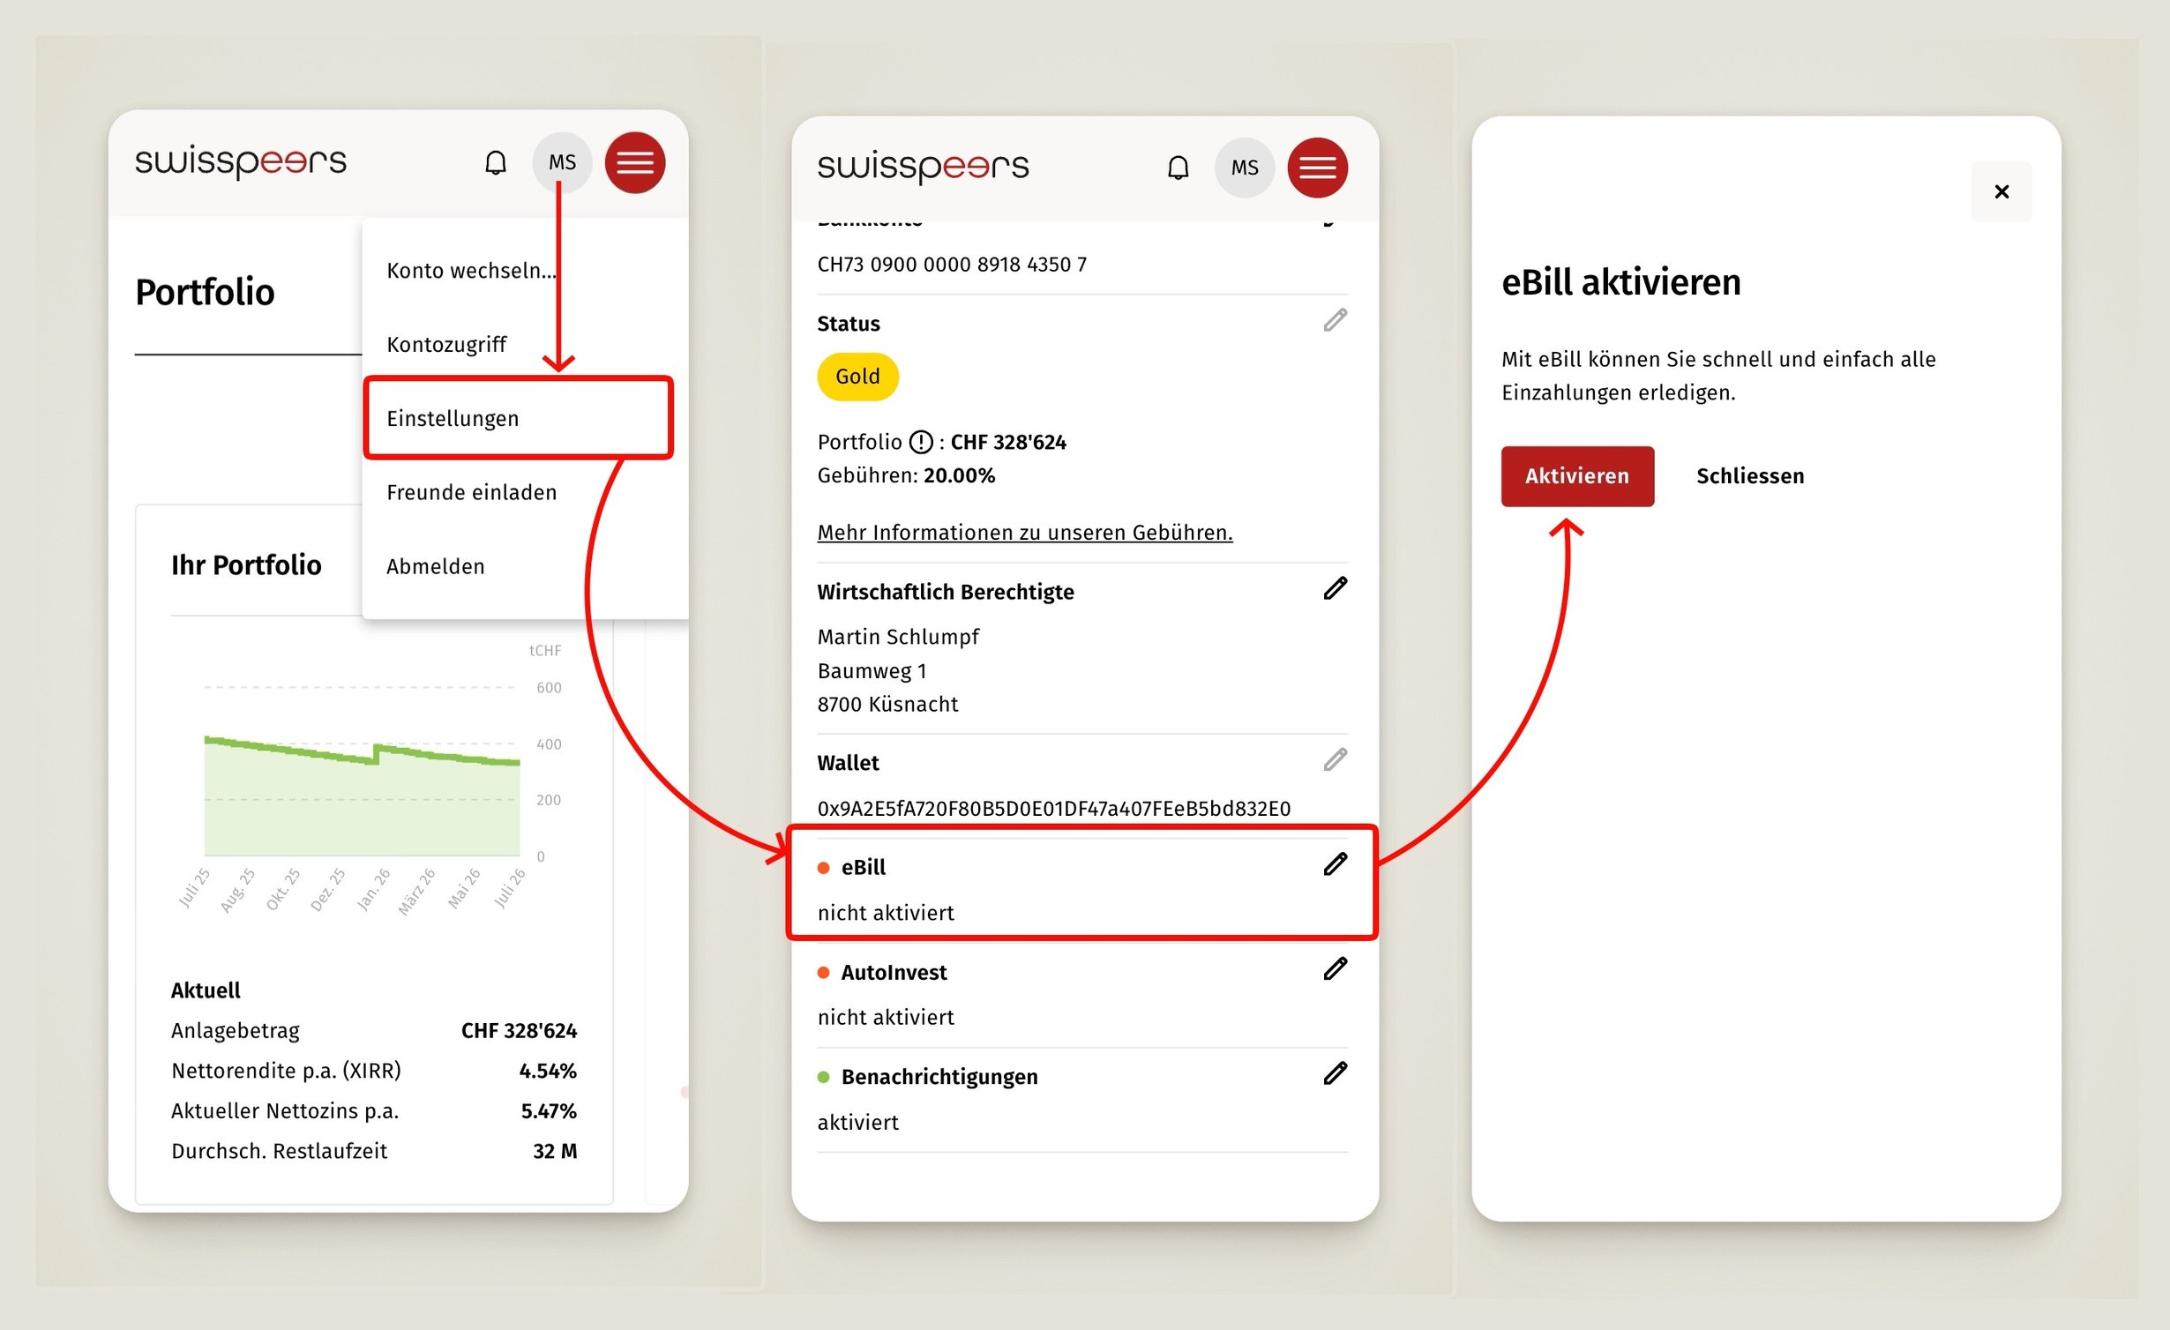
Task: Click MS avatar in Portfolio screen
Action: coord(562,162)
